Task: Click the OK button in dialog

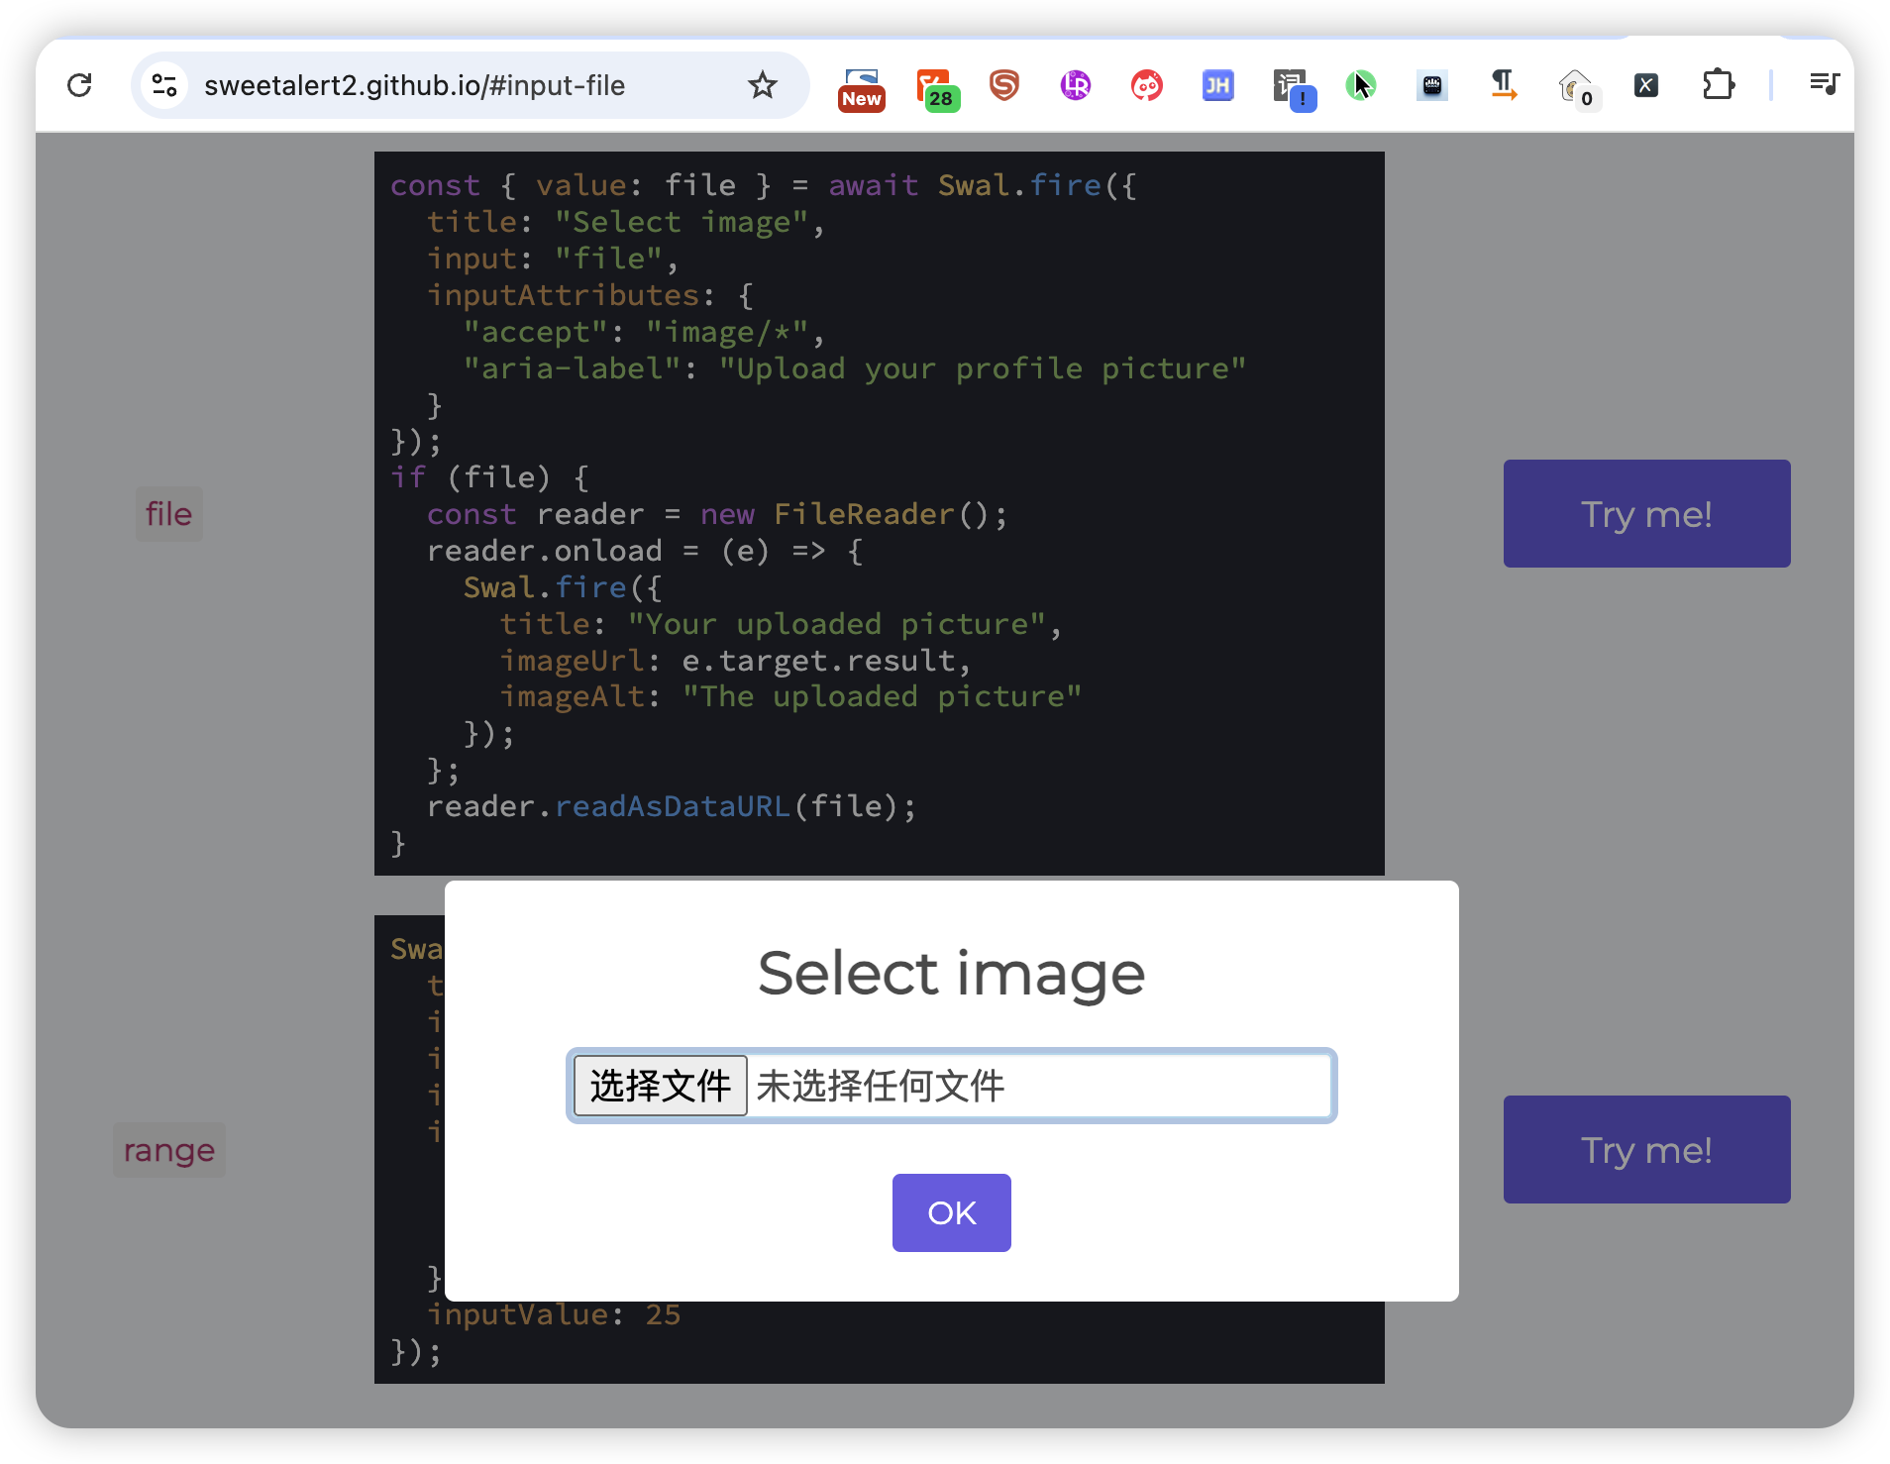Action: click(x=951, y=1212)
